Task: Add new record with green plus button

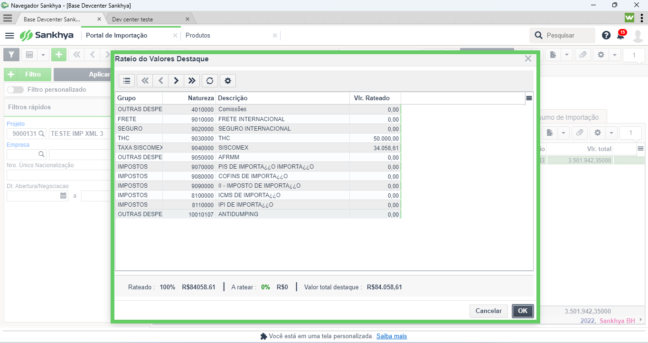Action: coord(58,55)
